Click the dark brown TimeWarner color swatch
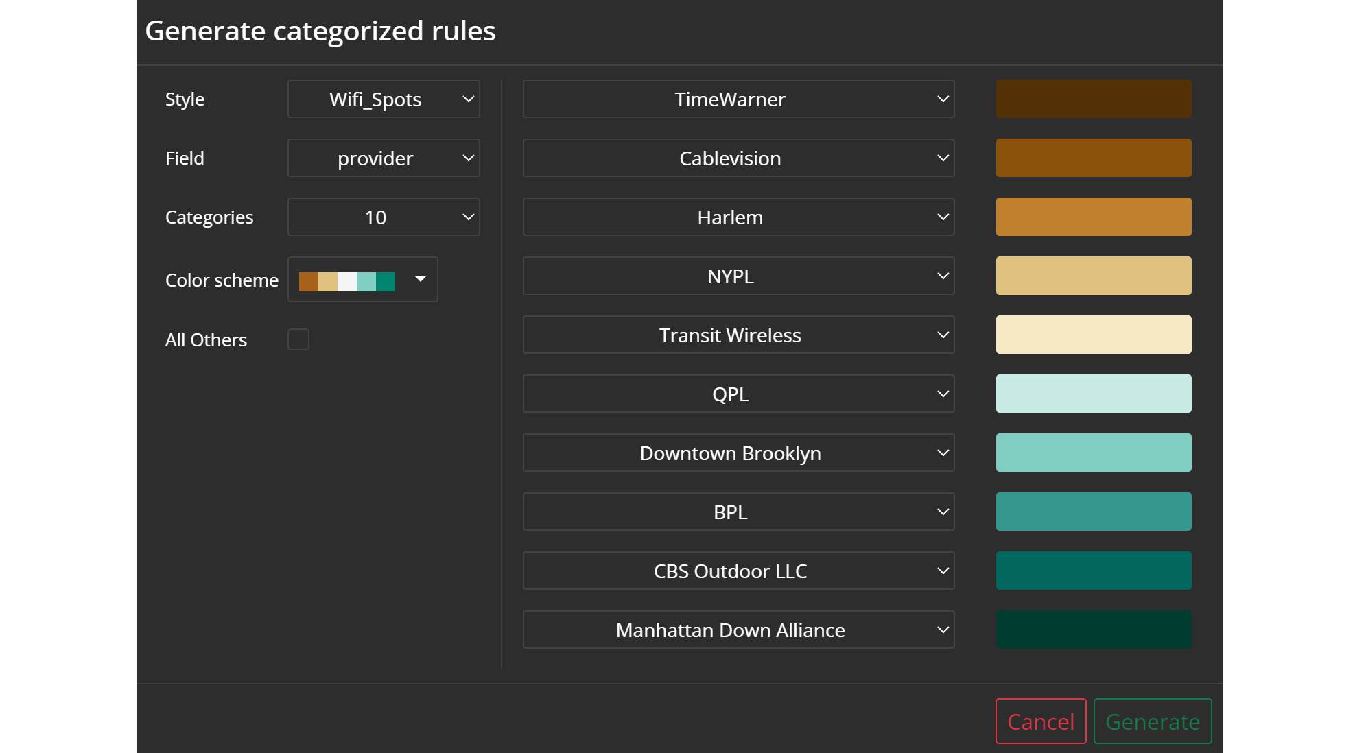This screenshot has width=1366, height=753. (x=1093, y=99)
